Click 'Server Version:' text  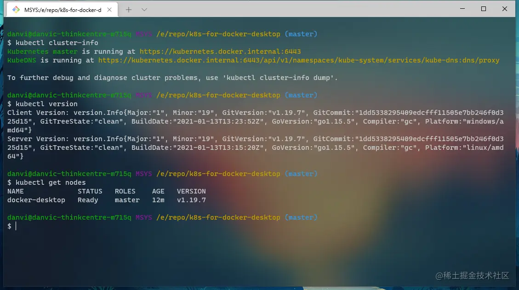[39, 139]
